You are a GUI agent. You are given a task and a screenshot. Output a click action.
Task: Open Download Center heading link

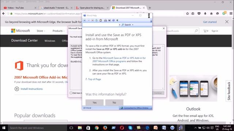(x=24, y=40)
